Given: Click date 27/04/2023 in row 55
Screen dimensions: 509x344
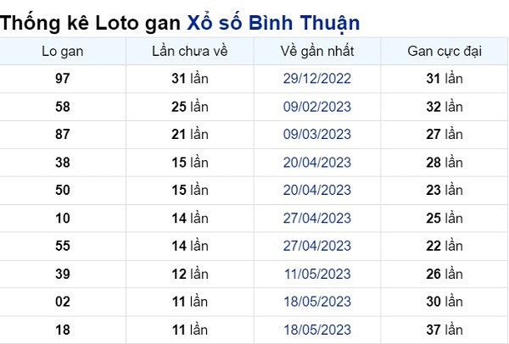Looking at the screenshot, I should 316,246.
